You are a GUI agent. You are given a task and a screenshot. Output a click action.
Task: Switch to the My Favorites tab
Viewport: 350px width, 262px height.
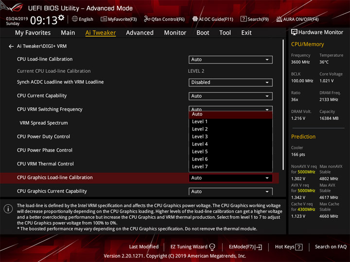33,33
